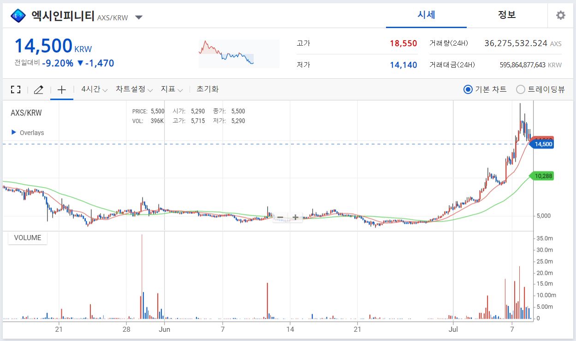576x341 pixels.
Task: Click the mini price sparkline chart
Action: pyautogui.click(x=239, y=54)
